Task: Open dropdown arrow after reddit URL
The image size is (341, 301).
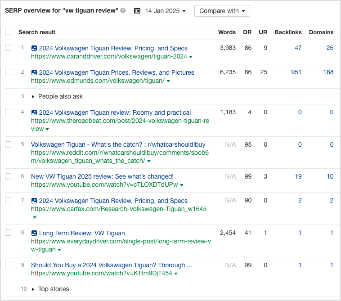Action: pos(149,161)
